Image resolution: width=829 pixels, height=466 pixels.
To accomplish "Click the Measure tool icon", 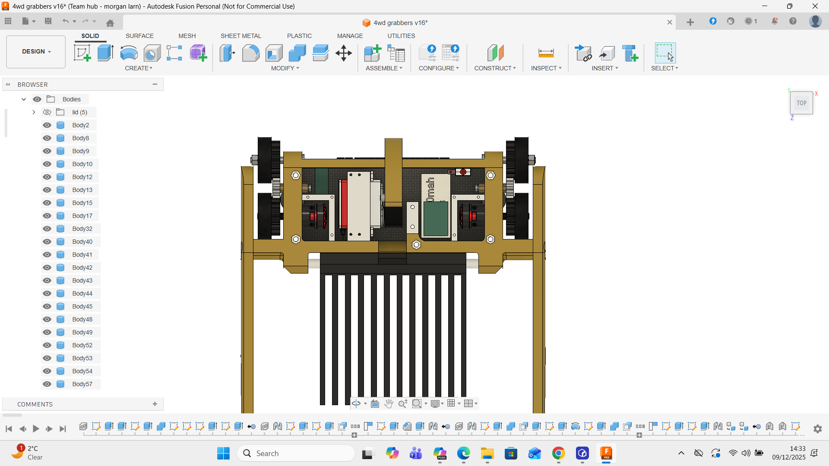I will 546,53.
